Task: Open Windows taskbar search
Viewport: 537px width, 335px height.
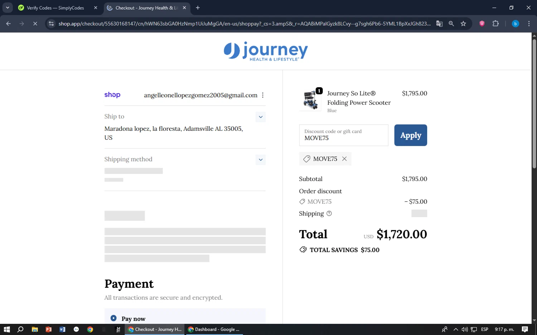Action: tap(20, 329)
